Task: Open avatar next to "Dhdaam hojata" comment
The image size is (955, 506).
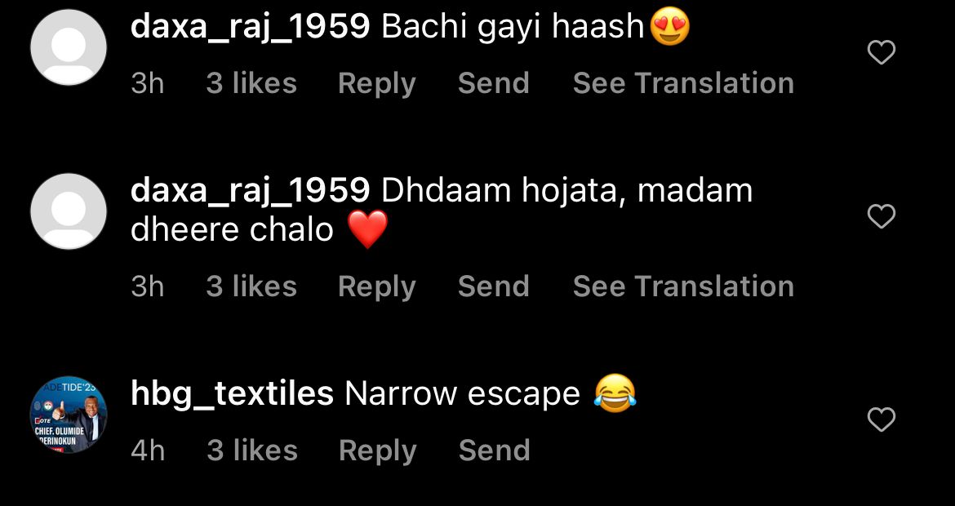Action: point(69,211)
